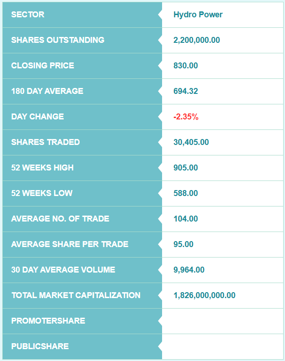
Task: Click the PROMOTERSHARE row label
Action: coord(48,321)
